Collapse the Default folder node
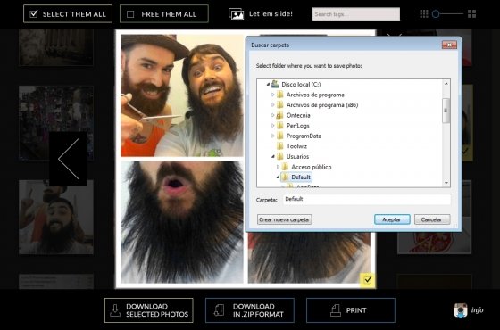The height and width of the screenshot is (330, 500). pyautogui.click(x=278, y=177)
